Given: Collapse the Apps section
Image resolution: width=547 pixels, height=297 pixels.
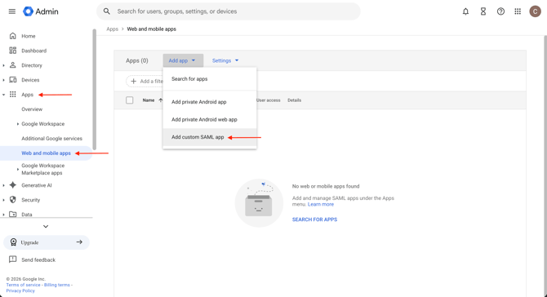Looking at the screenshot, I should [x=3, y=95].
